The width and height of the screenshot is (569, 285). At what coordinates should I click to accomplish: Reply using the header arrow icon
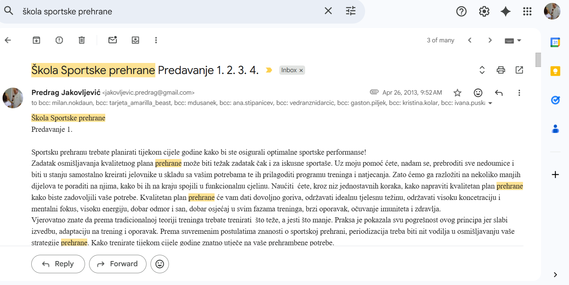pyautogui.click(x=498, y=92)
